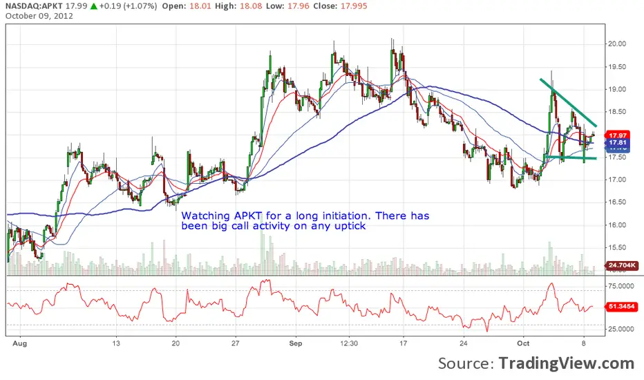The image size is (644, 380).
Task: Click the 8 date label on time axis
Action: click(x=584, y=343)
